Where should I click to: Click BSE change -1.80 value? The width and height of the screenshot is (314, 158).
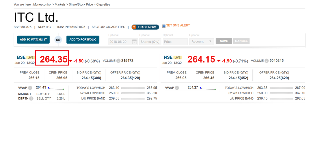coord(79,61)
